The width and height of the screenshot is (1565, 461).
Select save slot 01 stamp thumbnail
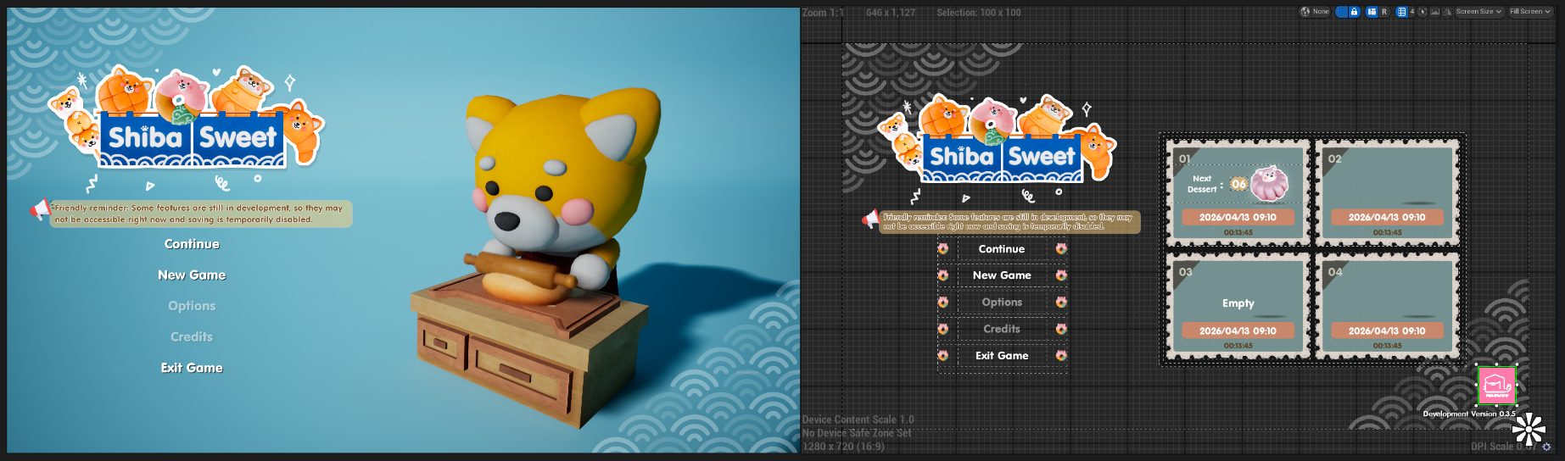tap(1238, 194)
